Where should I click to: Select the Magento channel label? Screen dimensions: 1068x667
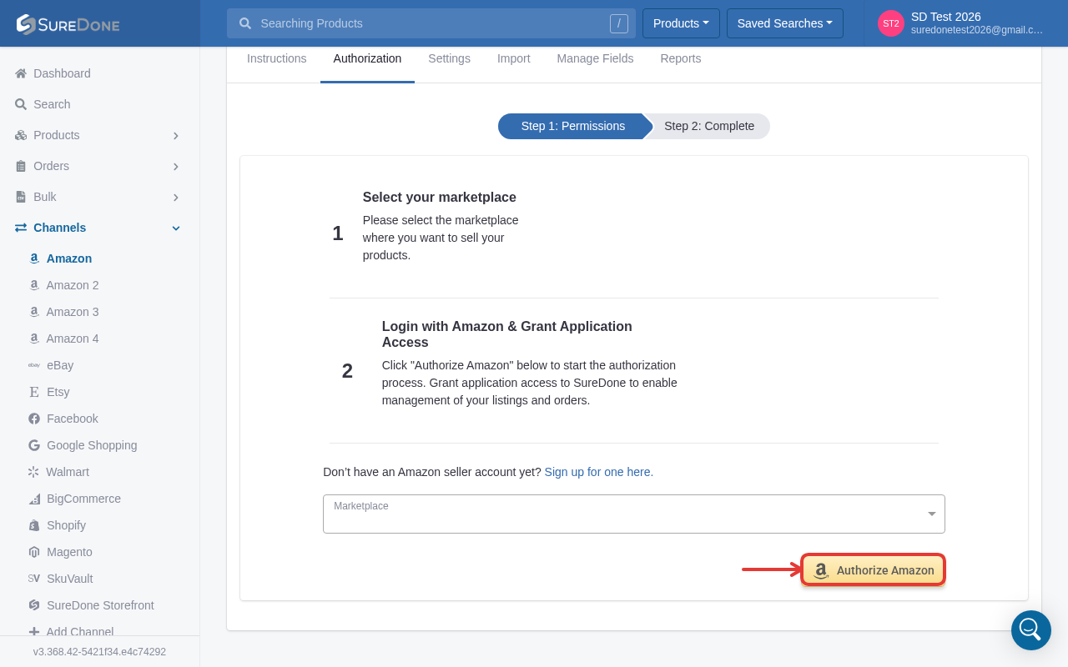pyautogui.click(x=70, y=552)
